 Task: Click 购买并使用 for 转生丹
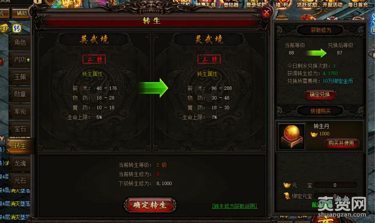click(341, 143)
